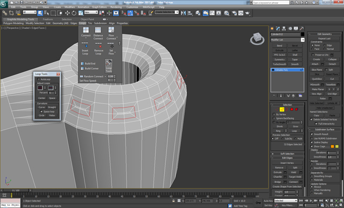This screenshot has width=344, height=208.
Task: Click the Select Object arrow tool
Action: point(40,13)
